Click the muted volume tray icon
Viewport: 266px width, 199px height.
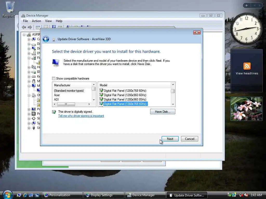click(246, 195)
